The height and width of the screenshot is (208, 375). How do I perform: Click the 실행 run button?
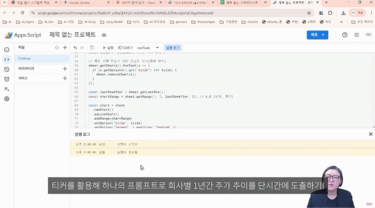coord(108,48)
